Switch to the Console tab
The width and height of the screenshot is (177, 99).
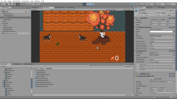[x=16, y=64]
